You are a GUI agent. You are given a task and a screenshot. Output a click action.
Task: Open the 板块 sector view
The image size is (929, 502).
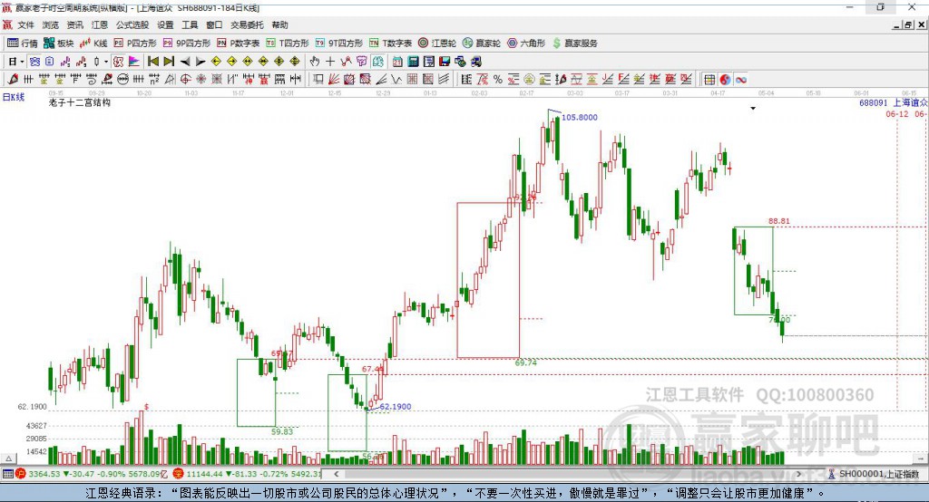[59, 43]
